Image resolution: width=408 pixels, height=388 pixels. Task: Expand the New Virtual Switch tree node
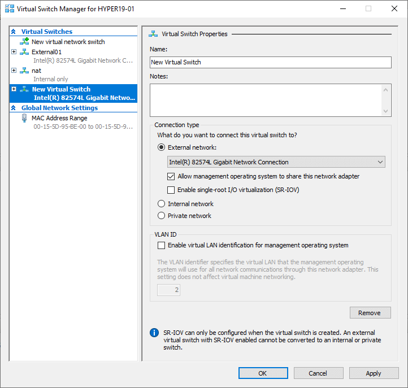click(x=14, y=89)
